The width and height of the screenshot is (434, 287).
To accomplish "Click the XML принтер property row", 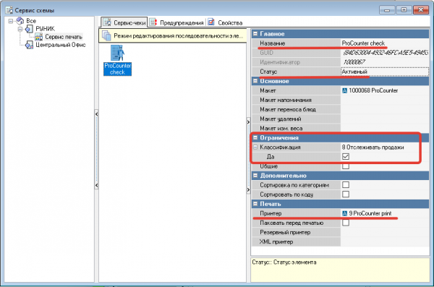I will (341, 241).
